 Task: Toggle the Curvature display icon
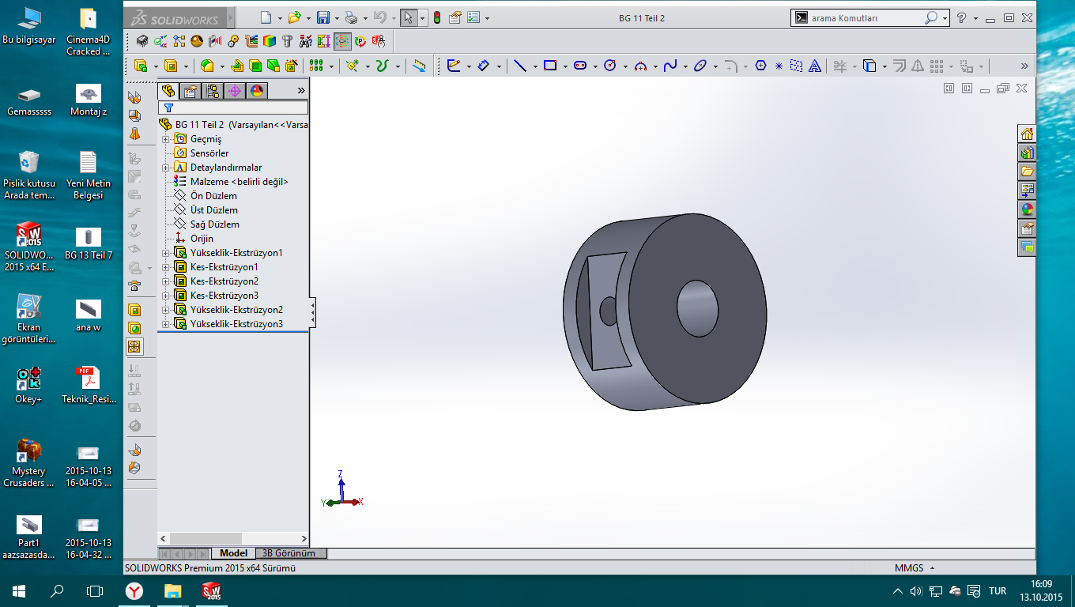(342, 41)
